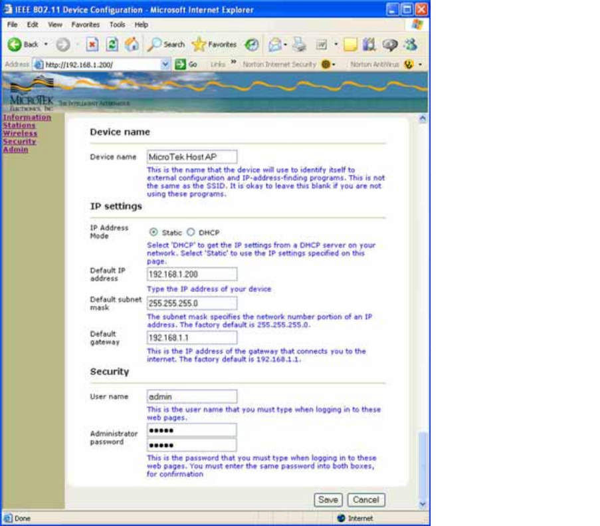The width and height of the screenshot is (600, 526).
Task: Click the vertical scrollbar thumb
Action: [423, 463]
